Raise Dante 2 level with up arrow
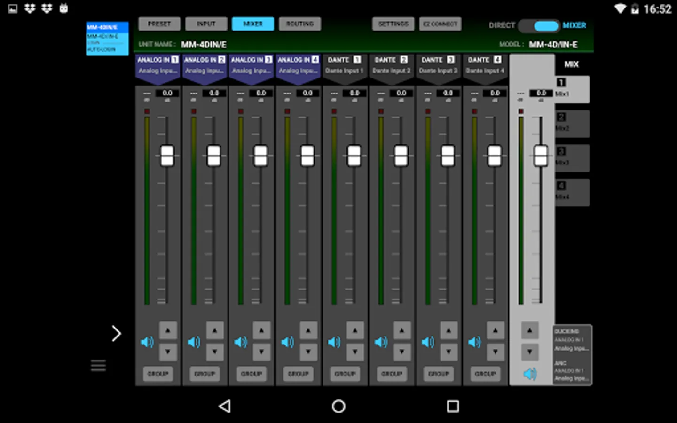Viewport: 677px width, 423px height. tap(401, 330)
